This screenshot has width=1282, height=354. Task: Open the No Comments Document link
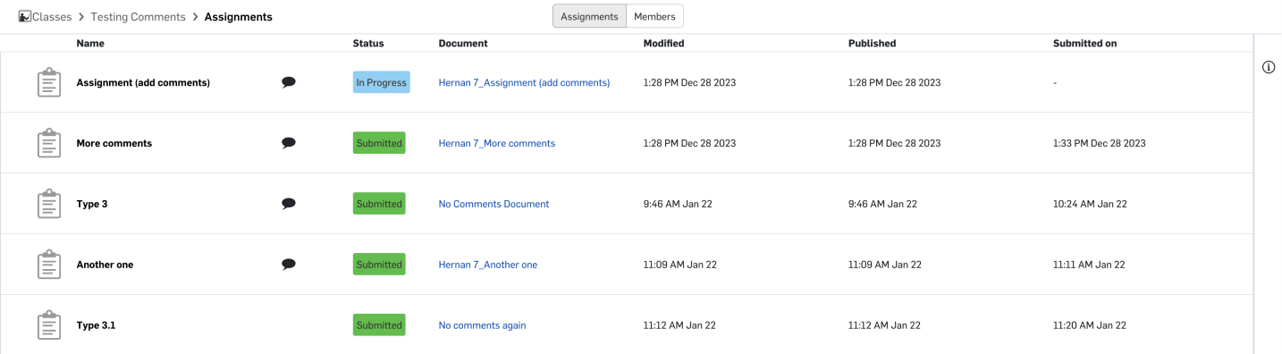click(493, 204)
